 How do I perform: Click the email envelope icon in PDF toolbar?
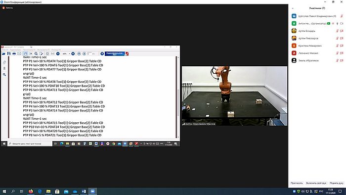click(x=19, y=53)
